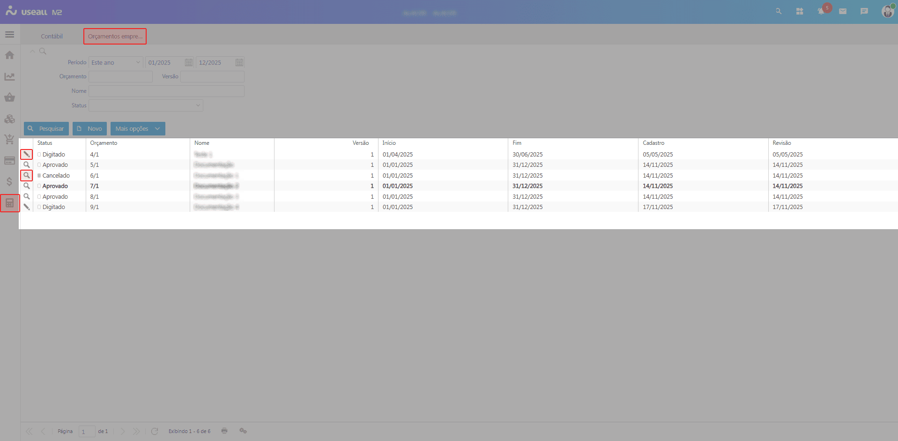
Task: Refresh the grid with the reload icon
Action: pyautogui.click(x=155, y=431)
